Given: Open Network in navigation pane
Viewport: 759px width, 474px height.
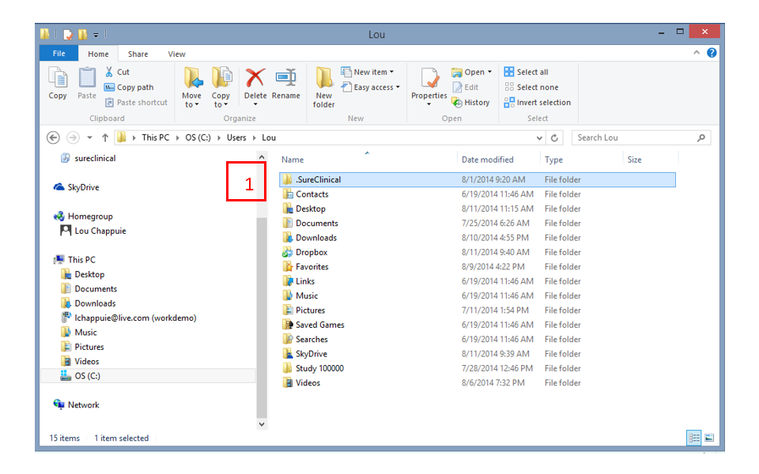Looking at the screenshot, I should [x=83, y=404].
